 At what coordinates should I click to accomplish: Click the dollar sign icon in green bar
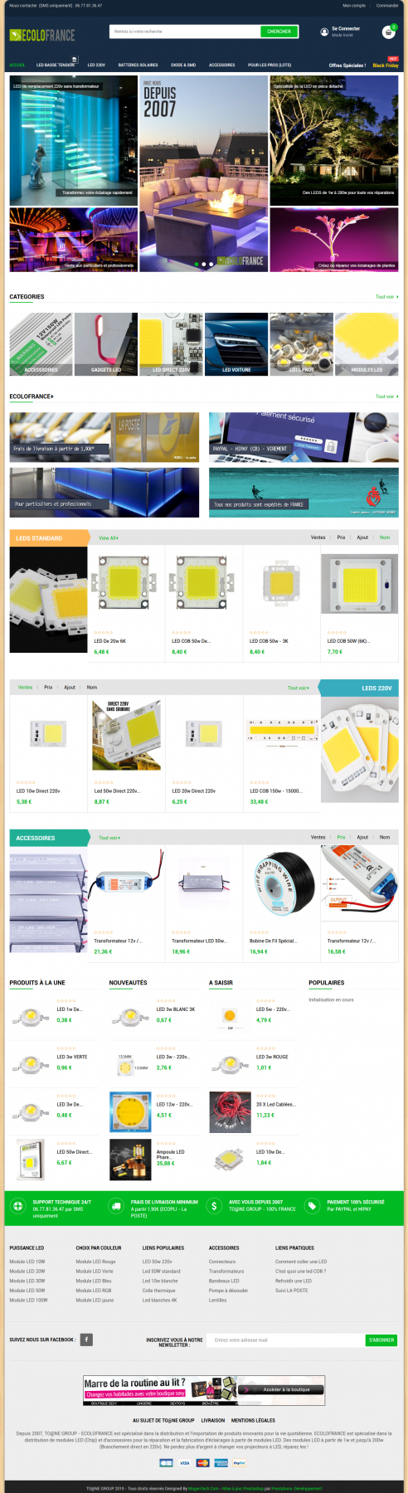click(x=214, y=1206)
